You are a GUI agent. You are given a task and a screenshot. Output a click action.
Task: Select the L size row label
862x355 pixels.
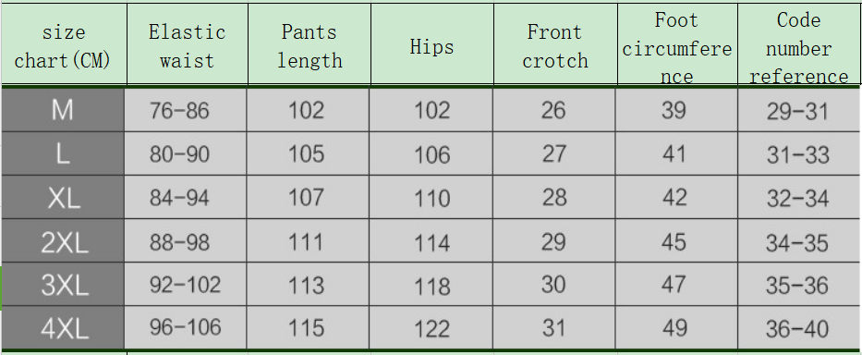tap(63, 153)
